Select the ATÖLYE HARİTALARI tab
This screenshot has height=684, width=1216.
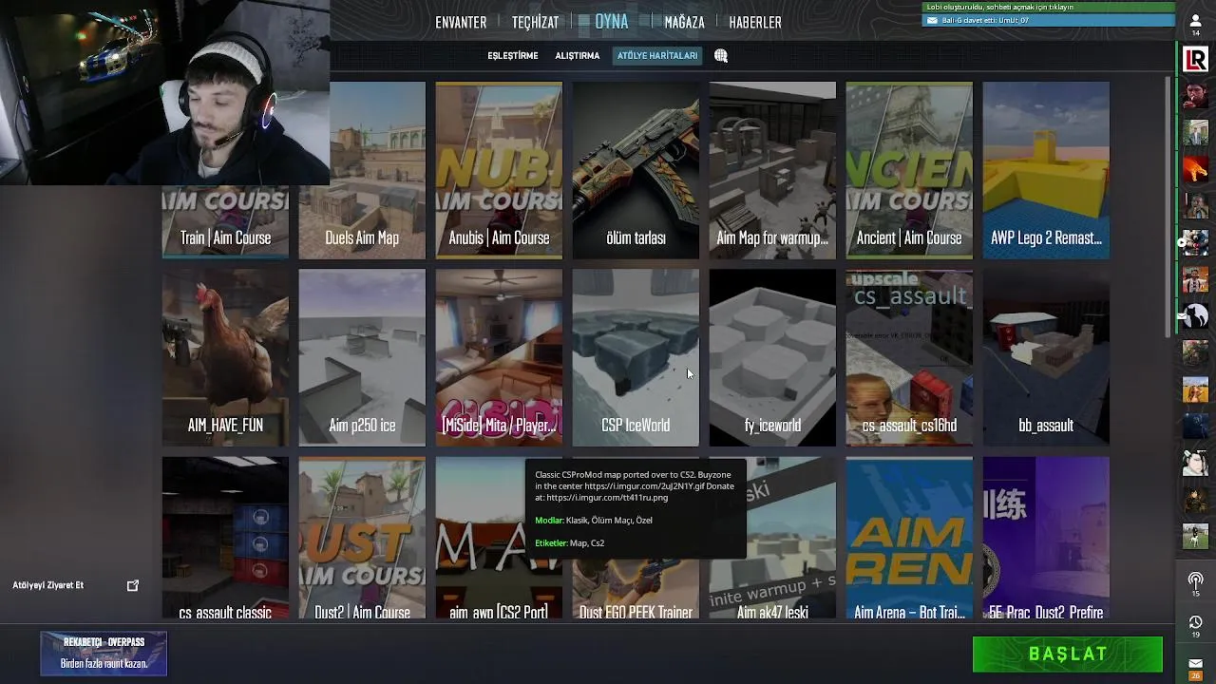[x=657, y=56]
